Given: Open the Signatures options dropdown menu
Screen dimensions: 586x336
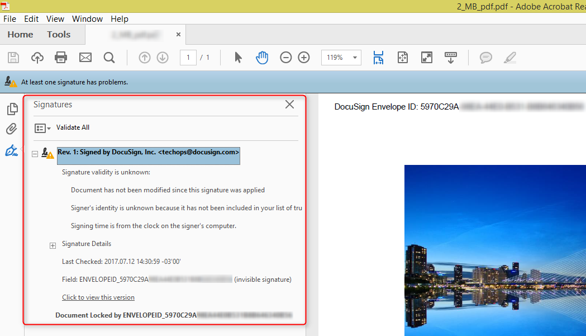Looking at the screenshot, I should 42,128.
